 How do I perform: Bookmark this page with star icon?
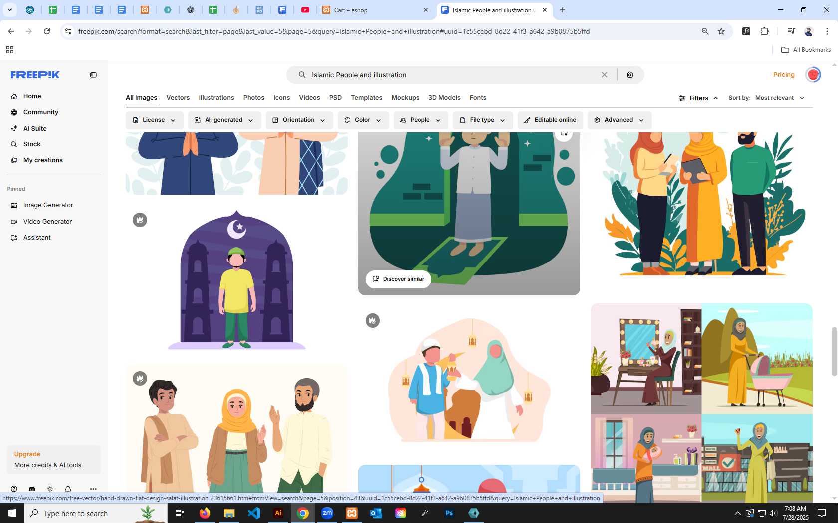[x=721, y=31]
